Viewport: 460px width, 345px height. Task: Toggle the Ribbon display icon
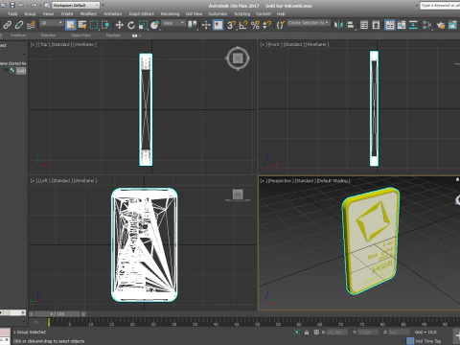(390, 25)
